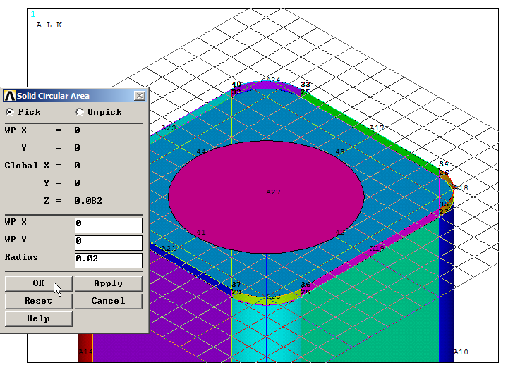
Task: Click the A-L-K plot title text
Action: coord(49,25)
